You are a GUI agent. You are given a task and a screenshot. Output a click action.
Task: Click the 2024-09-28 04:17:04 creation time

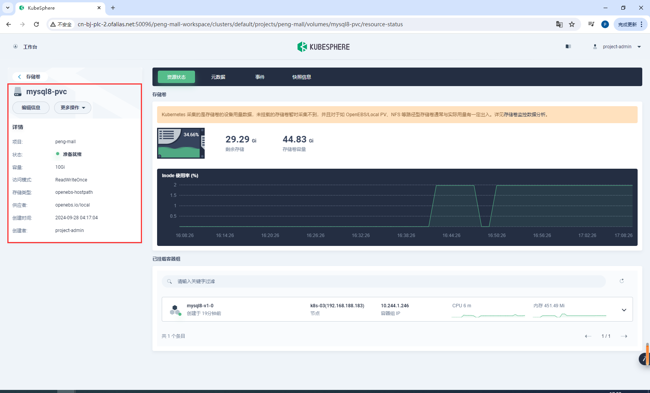pos(77,218)
